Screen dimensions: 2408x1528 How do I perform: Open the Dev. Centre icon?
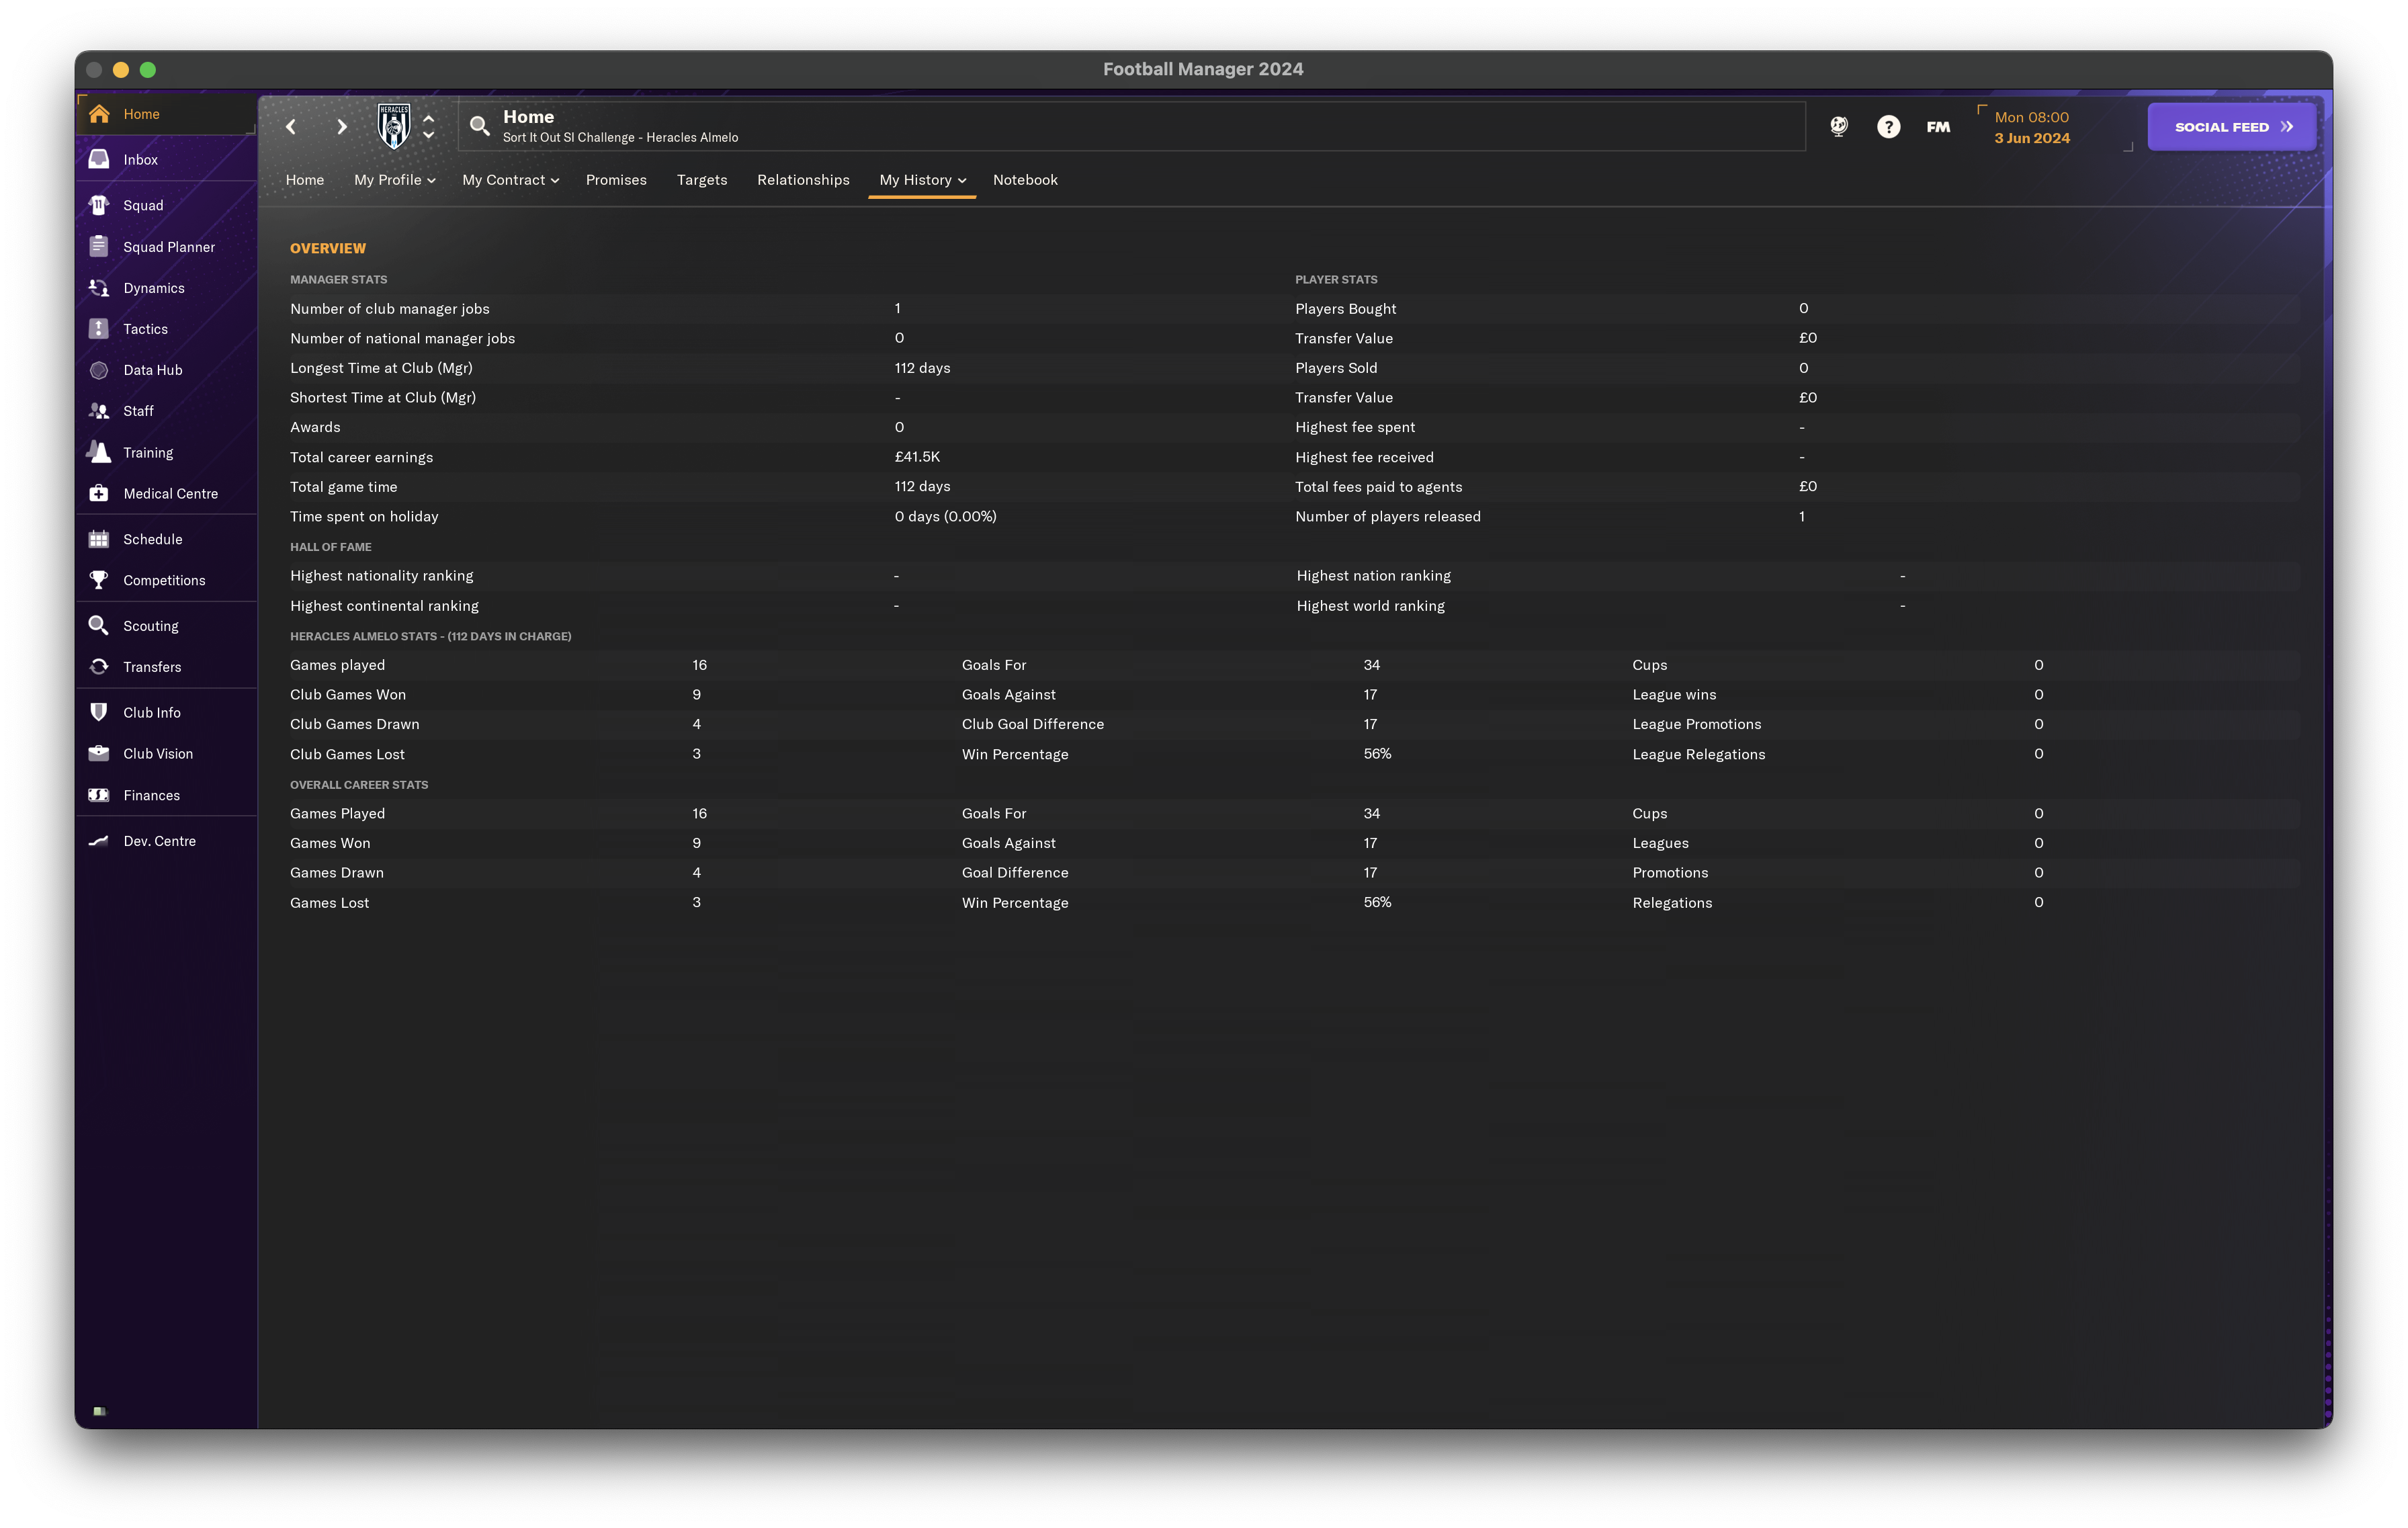pyautogui.click(x=99, y=841)
